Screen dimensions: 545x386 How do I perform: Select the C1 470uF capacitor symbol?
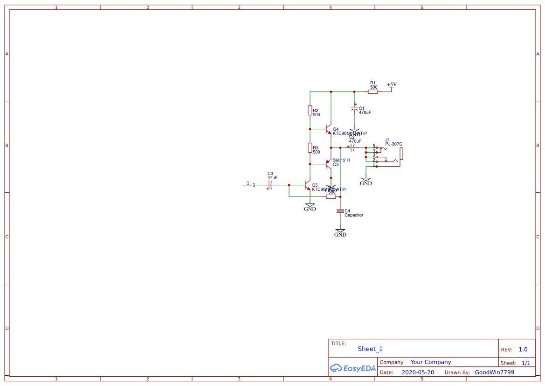[354, 109]
